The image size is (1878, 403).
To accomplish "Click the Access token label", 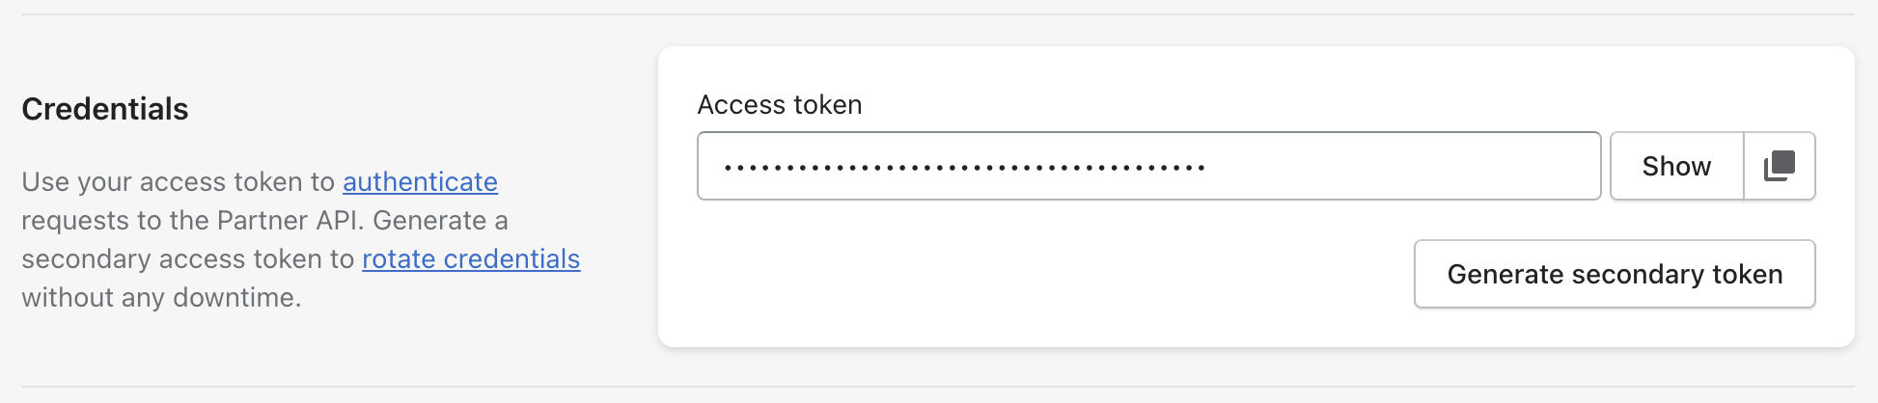I will 780,104.
